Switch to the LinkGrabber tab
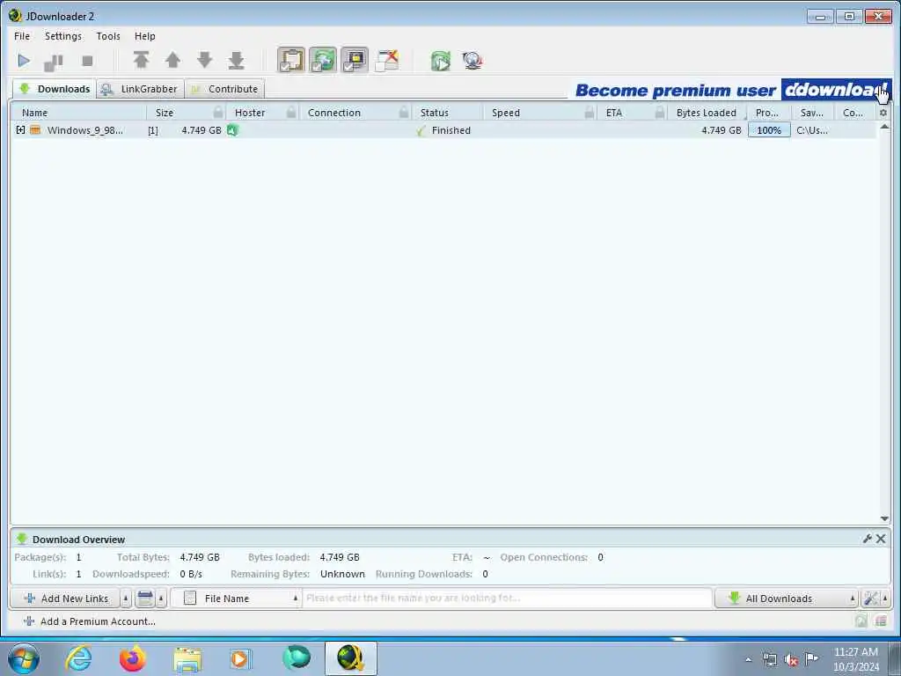The image size is (901, 676). [x=141, y=89]
